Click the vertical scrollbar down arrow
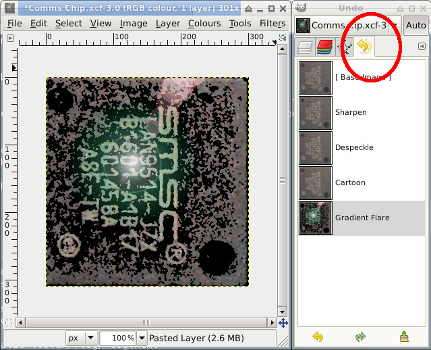 coord(283,312)
